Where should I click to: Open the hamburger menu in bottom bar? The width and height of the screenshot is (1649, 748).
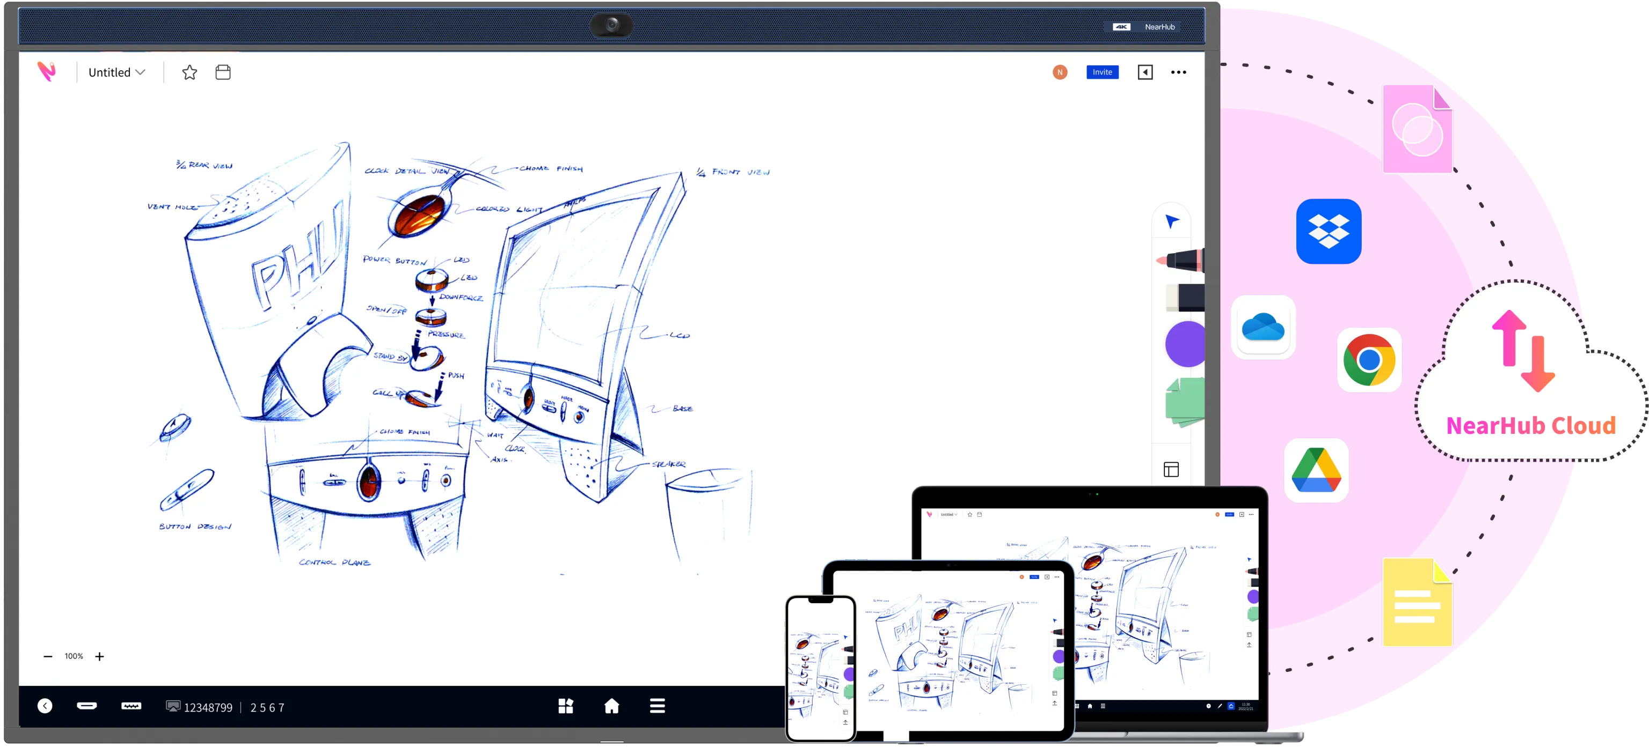657,706
